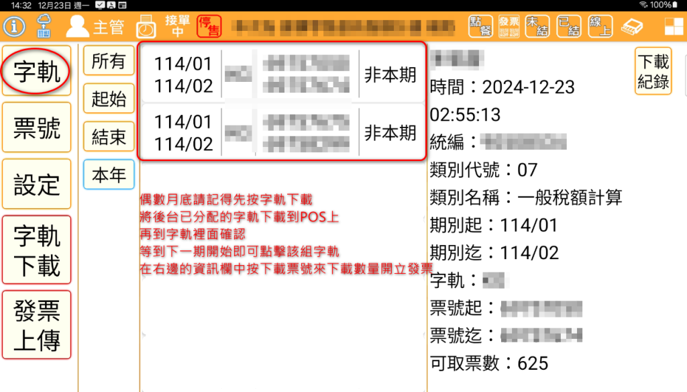Show 已結 settled orders

(x=570, y=27)
